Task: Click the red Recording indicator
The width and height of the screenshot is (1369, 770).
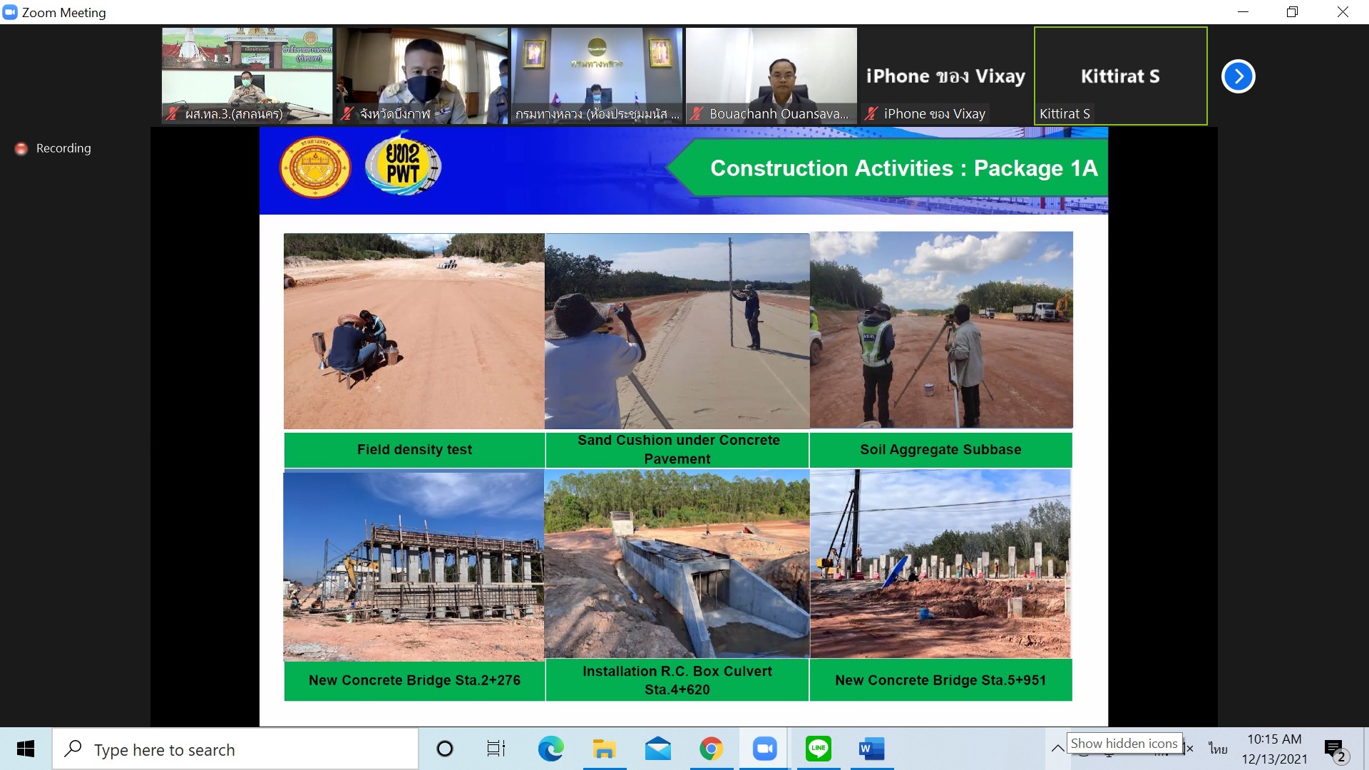Action: click(x=21, y=148)
